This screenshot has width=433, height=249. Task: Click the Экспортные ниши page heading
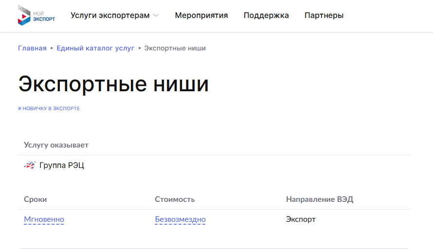point(113,84)
